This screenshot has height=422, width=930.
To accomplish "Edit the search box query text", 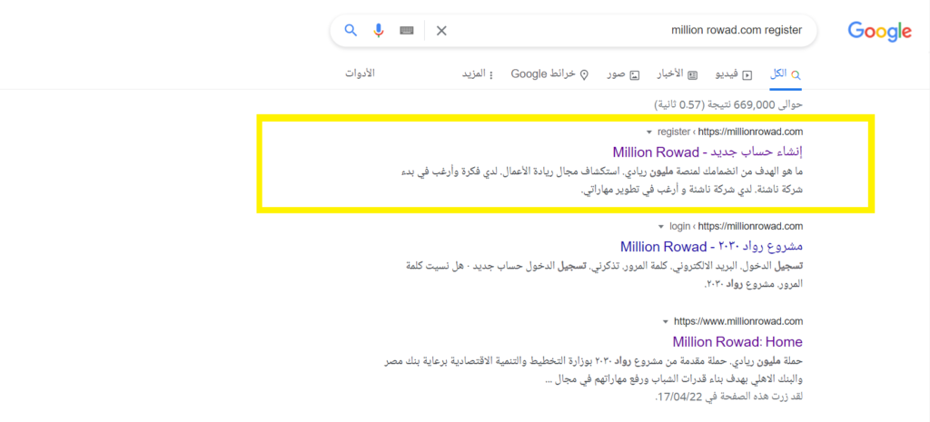I will click(736, 30).
